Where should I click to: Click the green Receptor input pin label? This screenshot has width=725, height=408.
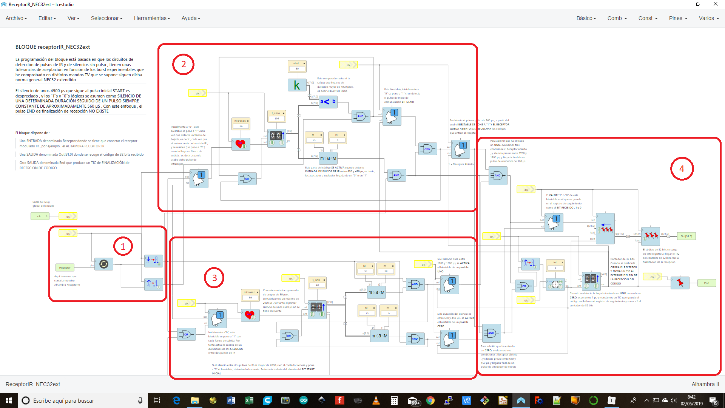65,267
